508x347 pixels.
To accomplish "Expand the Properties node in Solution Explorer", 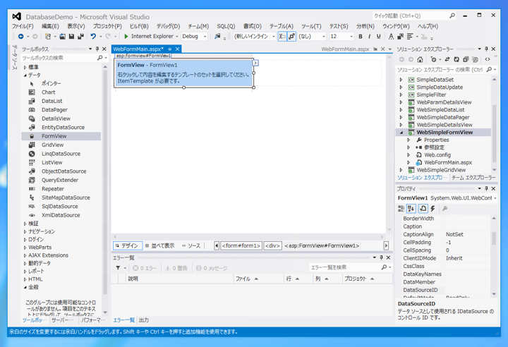I will pos(409,140).
